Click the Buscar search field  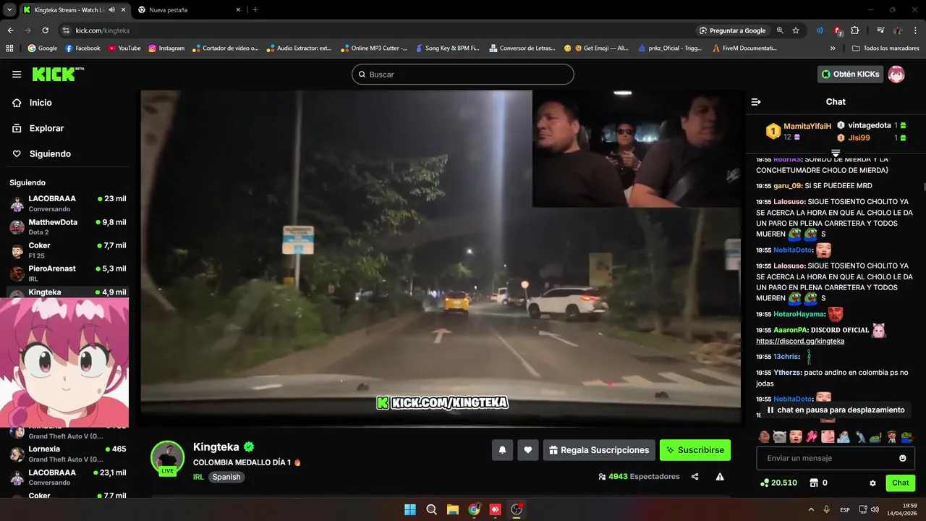click(463, 75)
